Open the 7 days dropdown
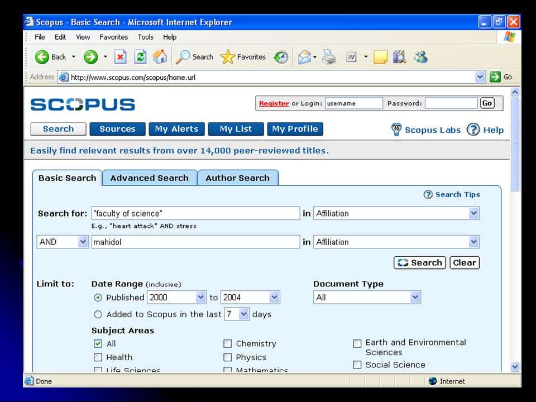536x402 pixels. (x=243, y=314)
